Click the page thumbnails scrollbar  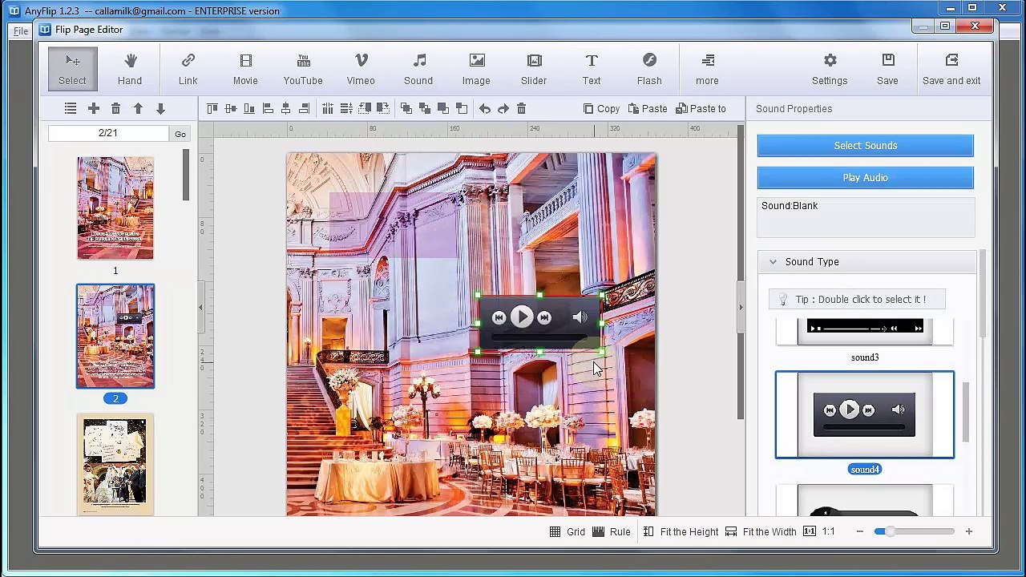coord(186,175)
